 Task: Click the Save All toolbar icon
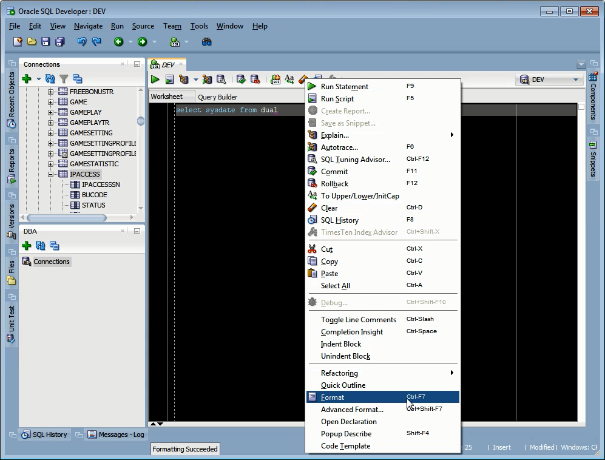pyautogui.click(x=60, y=42)
